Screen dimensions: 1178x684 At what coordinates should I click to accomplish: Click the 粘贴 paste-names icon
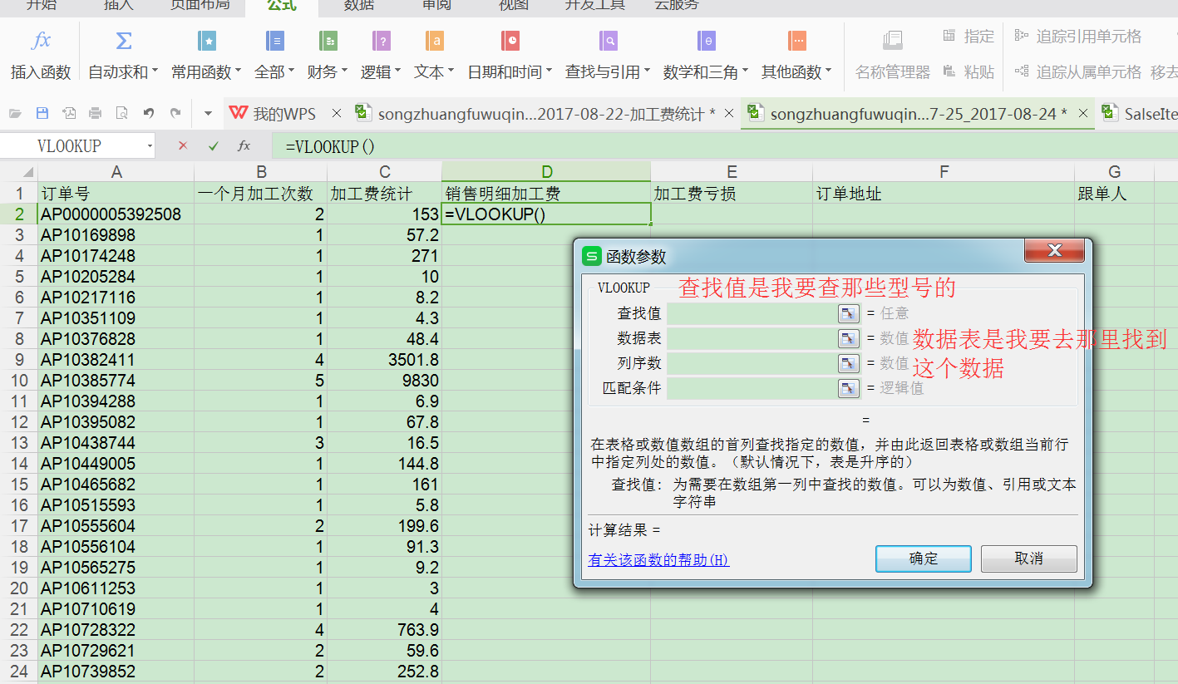(949, 72)
